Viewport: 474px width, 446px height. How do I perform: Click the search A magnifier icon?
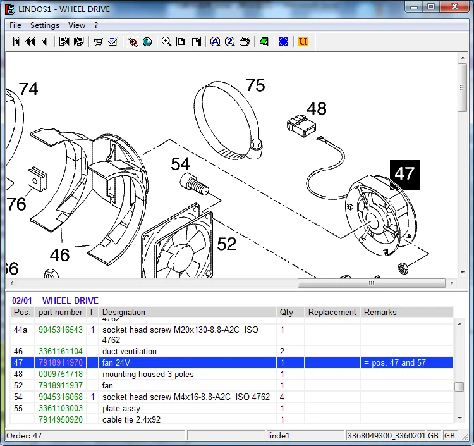click(216, 42)
